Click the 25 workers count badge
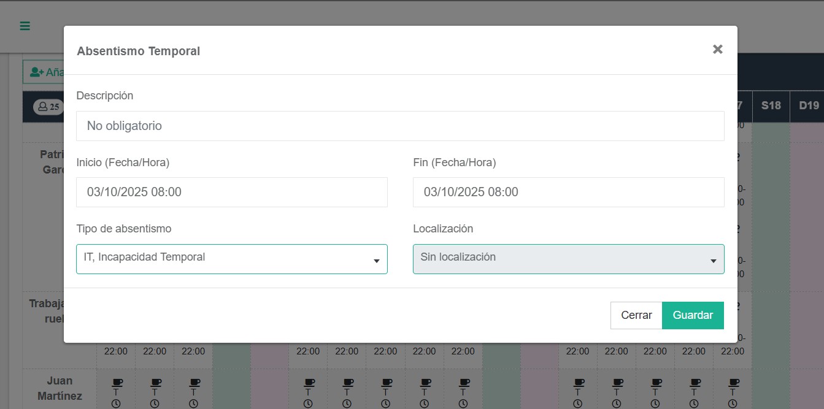Image resolution: width=824 pixels, height=409 pixels. (48, 107)
